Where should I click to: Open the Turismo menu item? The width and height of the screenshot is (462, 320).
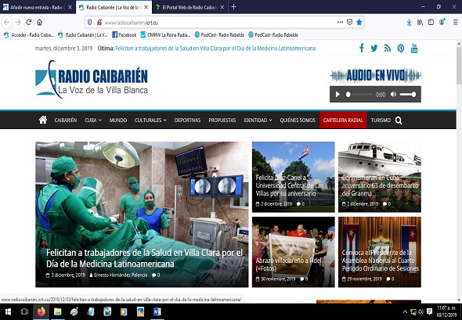click(381, 120)
